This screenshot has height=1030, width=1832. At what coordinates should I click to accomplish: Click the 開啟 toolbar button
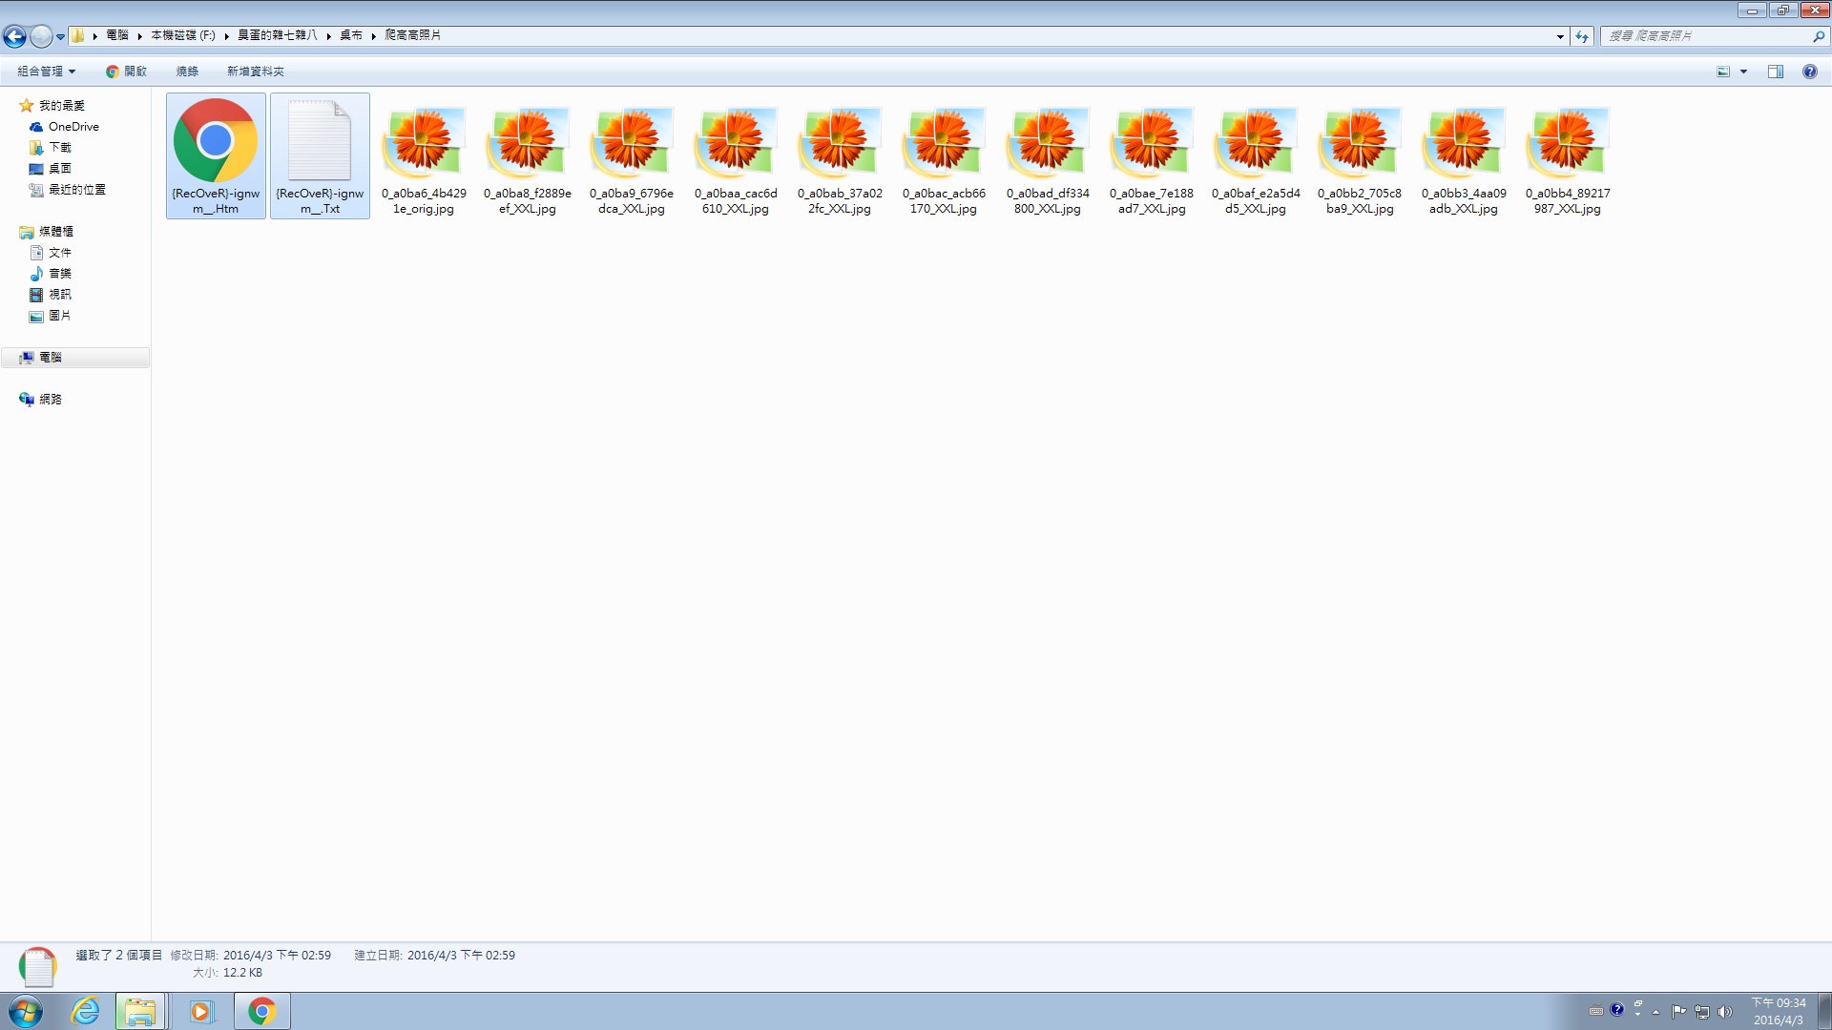coord(126,72)
